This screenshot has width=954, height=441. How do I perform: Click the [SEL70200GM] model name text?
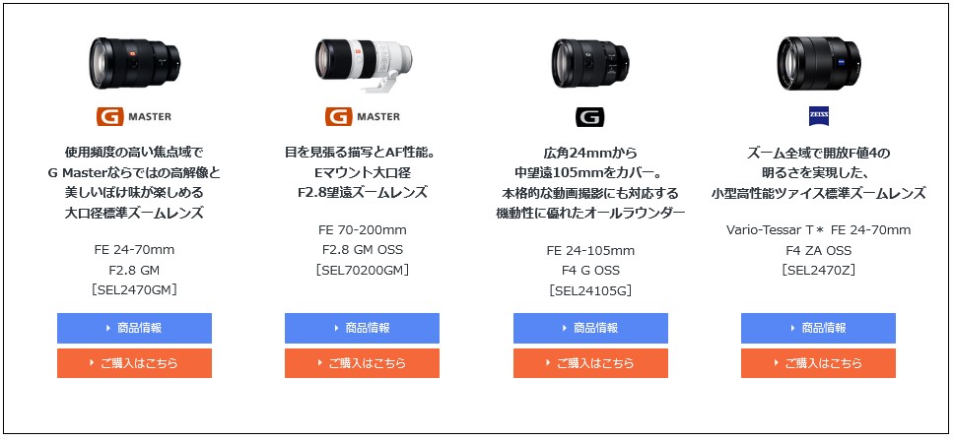[363, 270]
